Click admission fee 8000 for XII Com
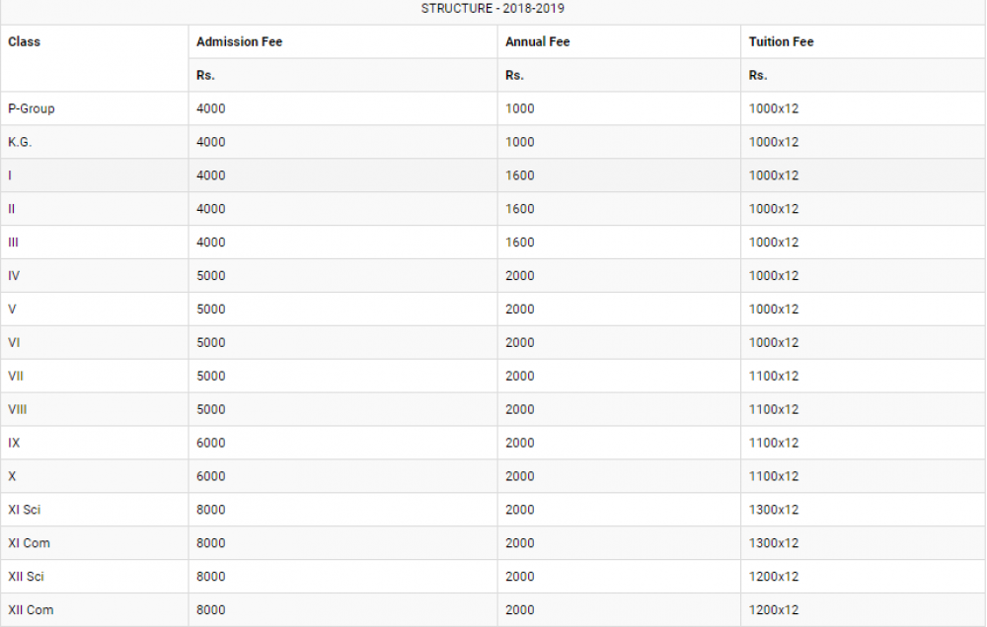987x627 pixels. (211, 609)
